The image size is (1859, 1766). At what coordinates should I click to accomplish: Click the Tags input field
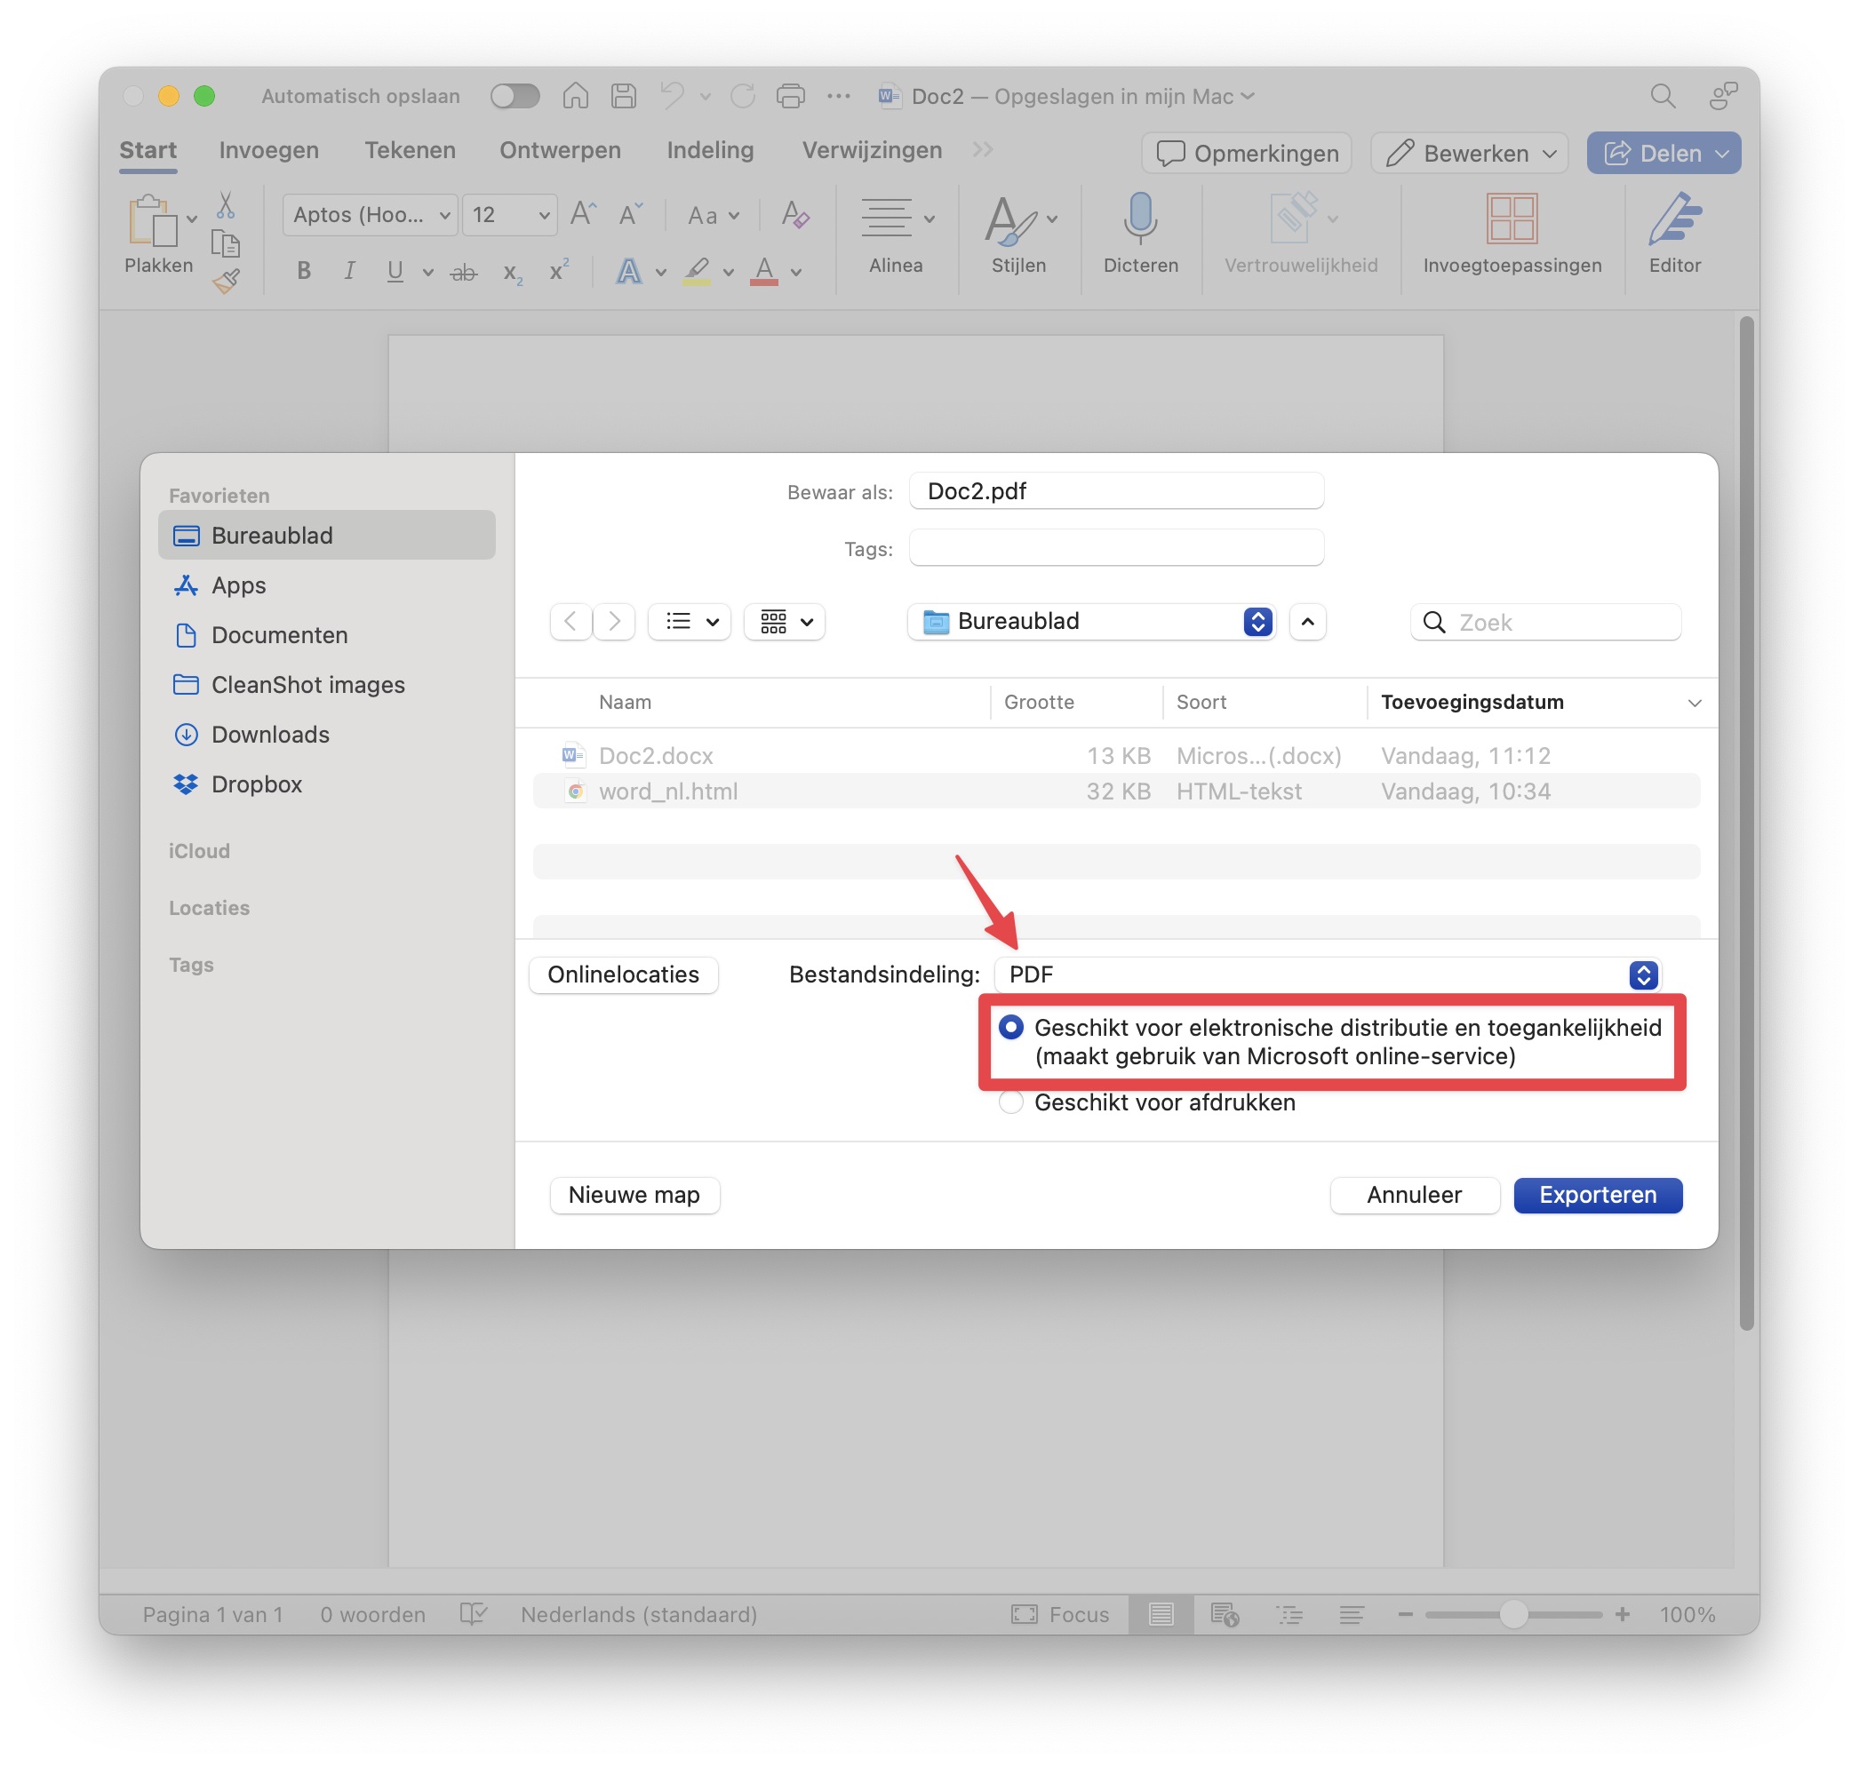[x=1116, y=548]
